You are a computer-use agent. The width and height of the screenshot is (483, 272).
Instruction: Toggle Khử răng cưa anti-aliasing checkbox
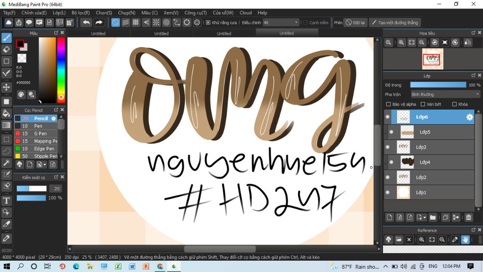(x=208, y=23)
